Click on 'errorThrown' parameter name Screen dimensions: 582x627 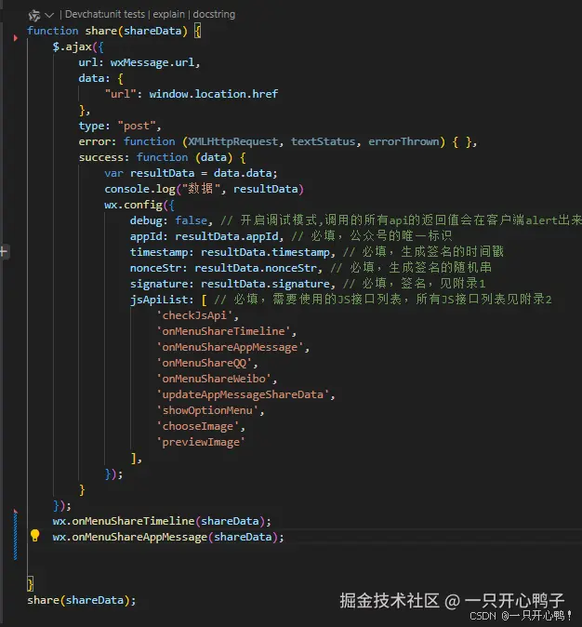coord(403,141)
